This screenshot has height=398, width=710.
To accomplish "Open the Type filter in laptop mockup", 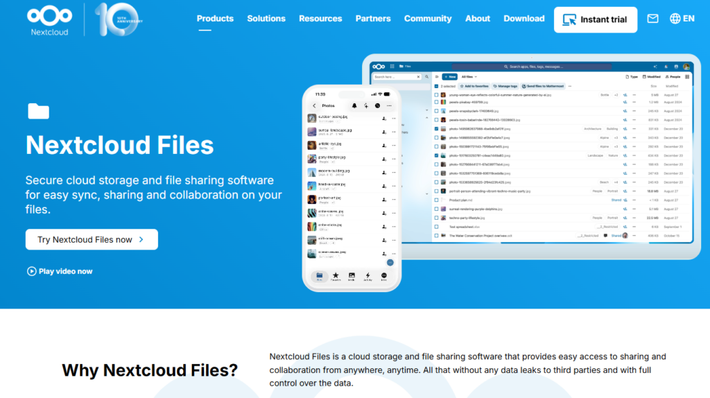I will 632,77.
